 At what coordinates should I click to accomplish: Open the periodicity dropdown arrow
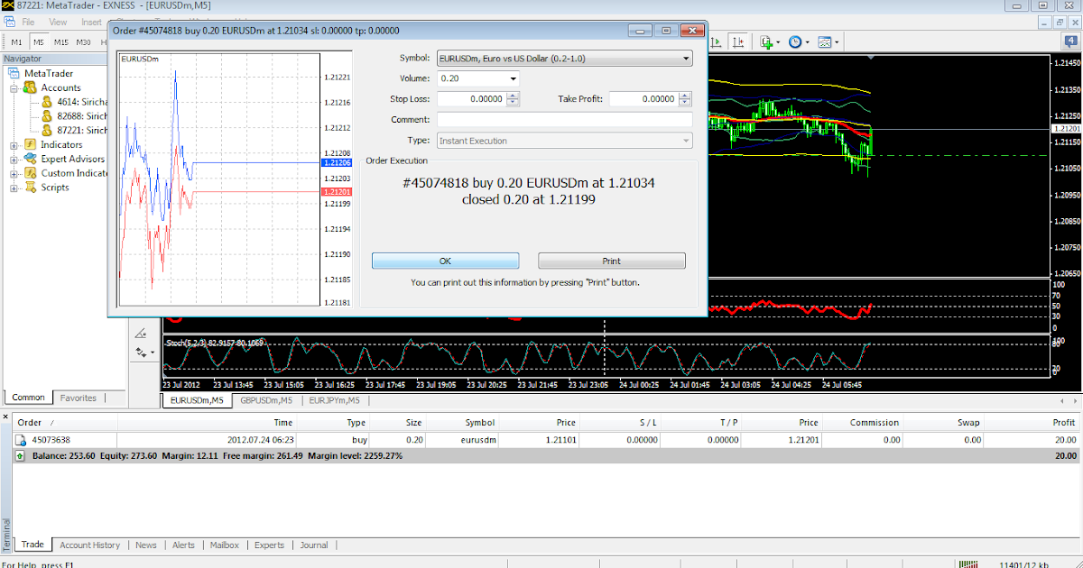[807, 42]
